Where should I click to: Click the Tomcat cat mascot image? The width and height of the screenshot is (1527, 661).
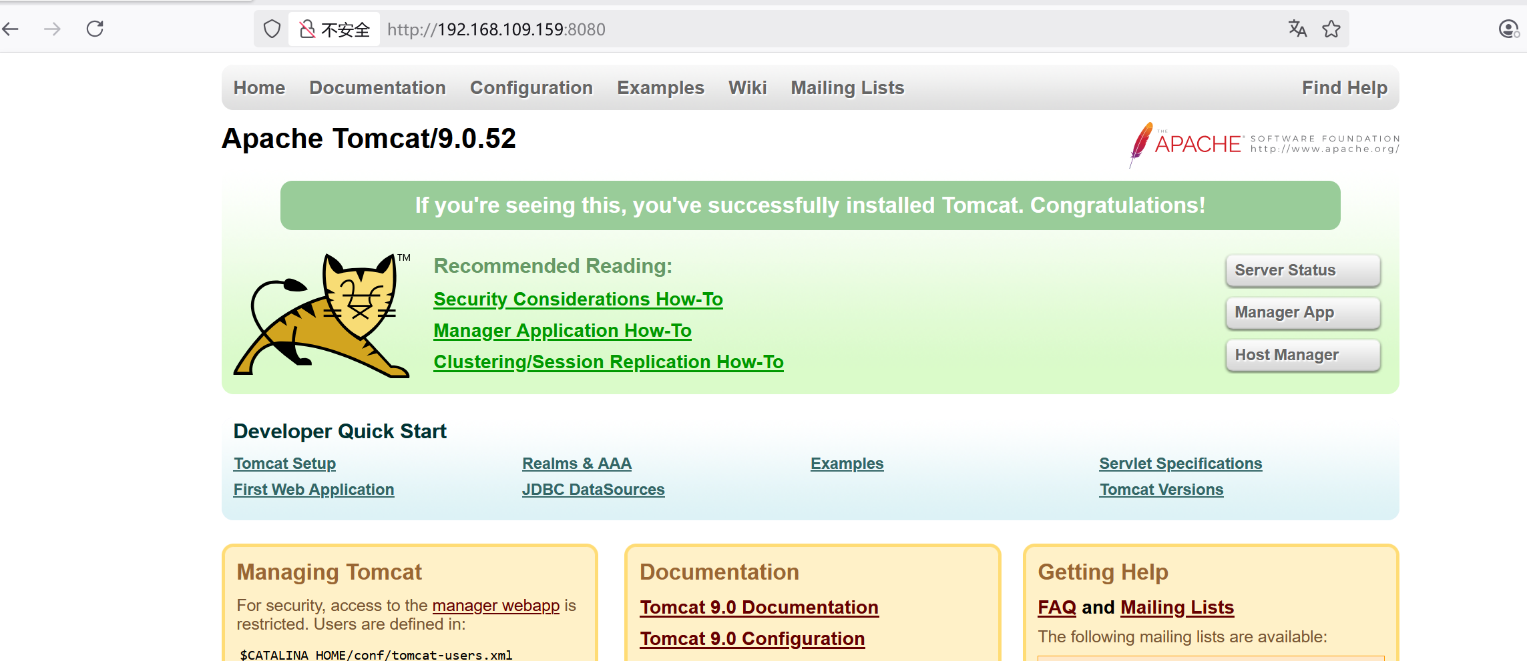pos(322,315)
